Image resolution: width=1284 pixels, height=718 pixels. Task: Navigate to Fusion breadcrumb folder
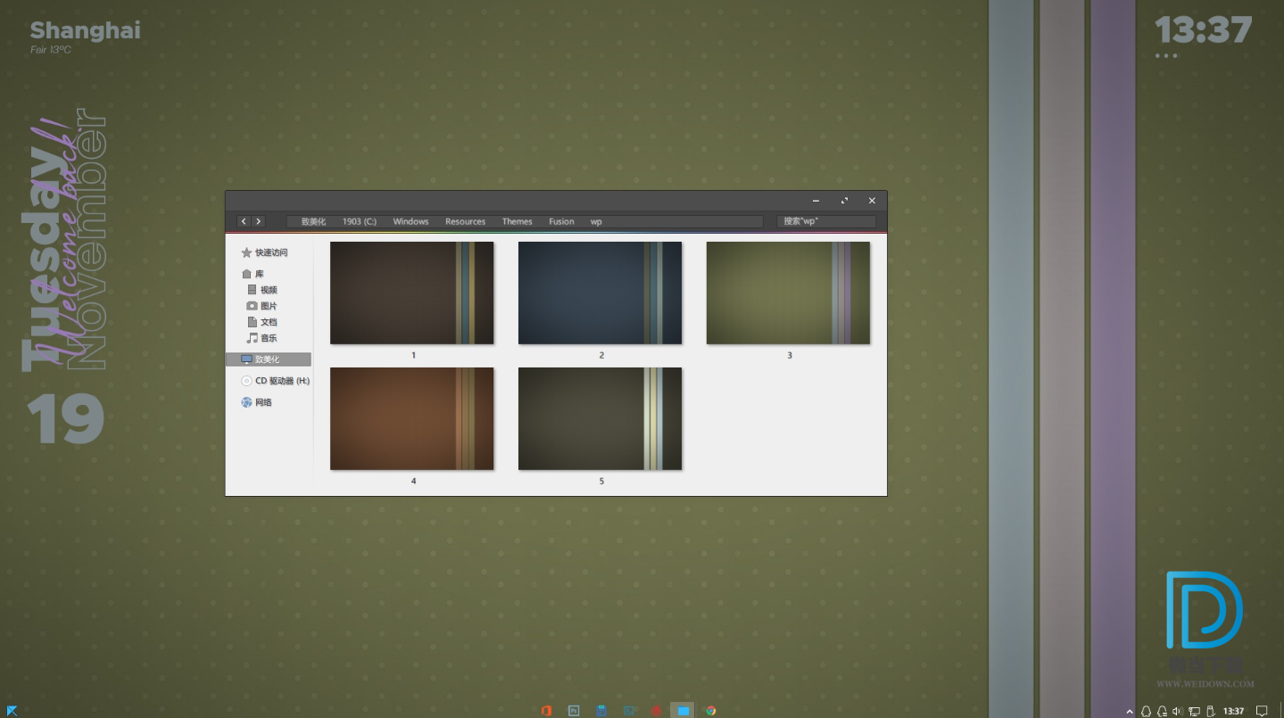pyautogui.click(x=561, y=221)
